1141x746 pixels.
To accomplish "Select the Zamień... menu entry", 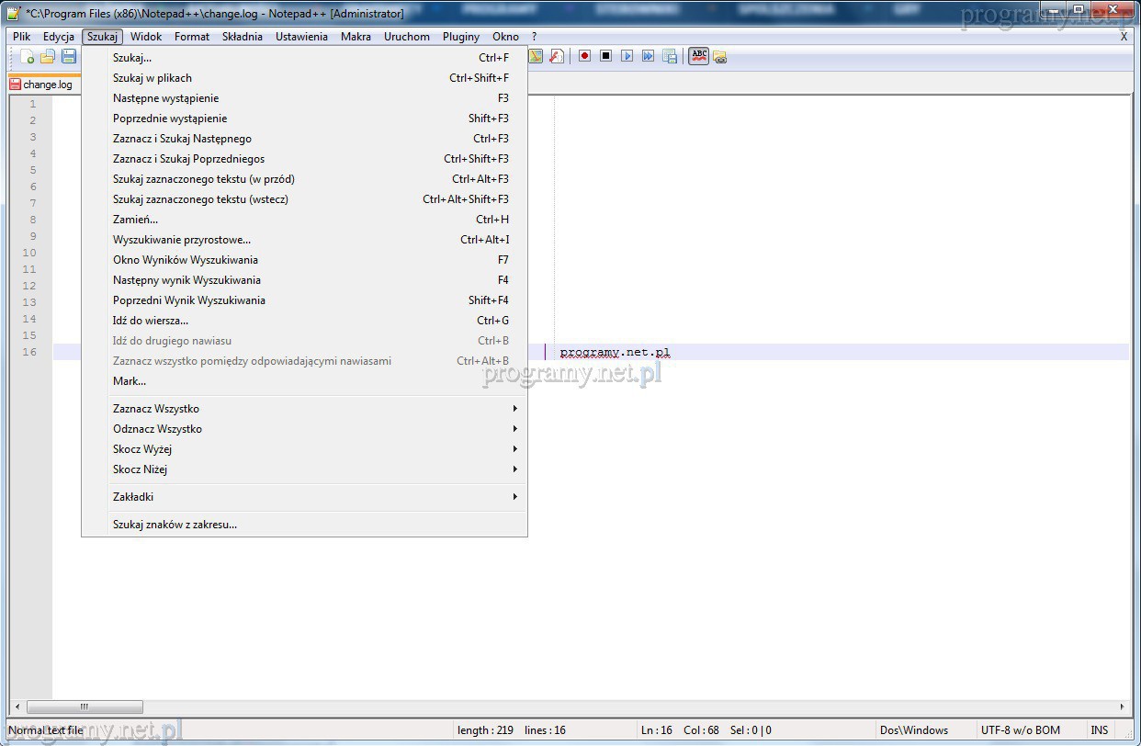I will click(136, 220).
